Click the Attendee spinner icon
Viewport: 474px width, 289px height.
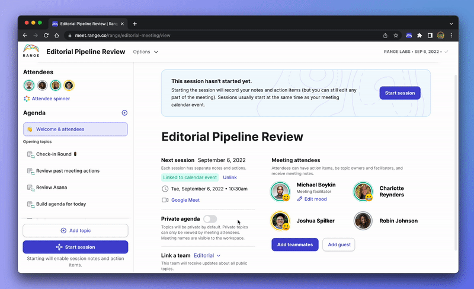coord(27,99)
